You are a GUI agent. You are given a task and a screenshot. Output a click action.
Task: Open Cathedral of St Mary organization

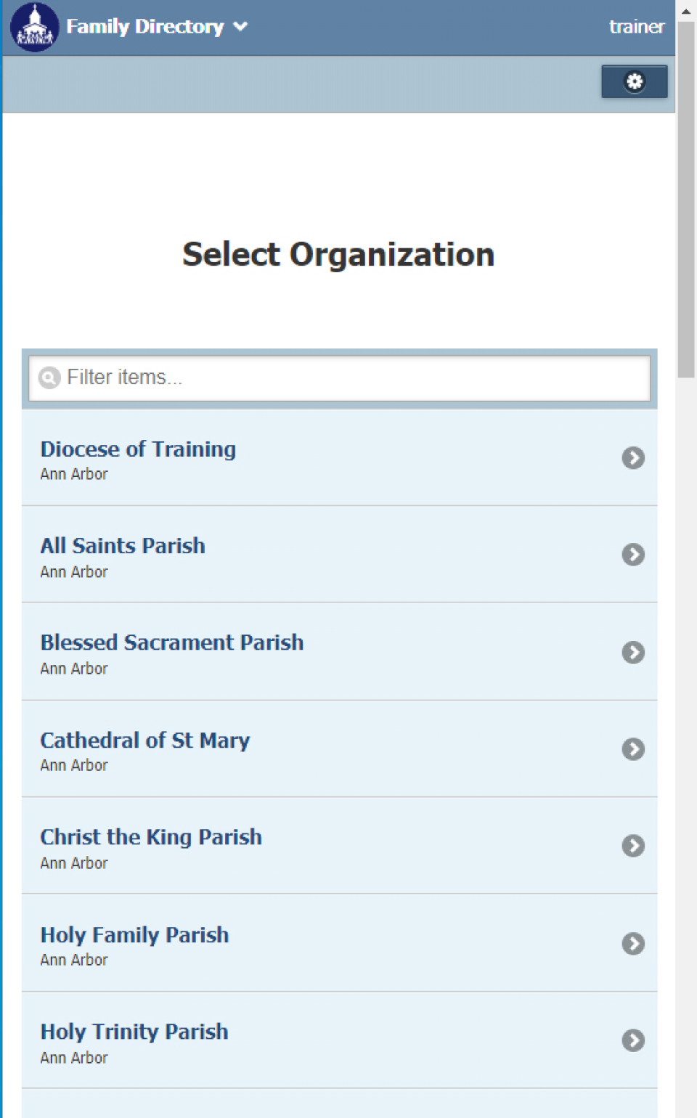coord(340,749)
